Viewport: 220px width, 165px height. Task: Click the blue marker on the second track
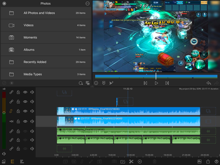point(117,102)
